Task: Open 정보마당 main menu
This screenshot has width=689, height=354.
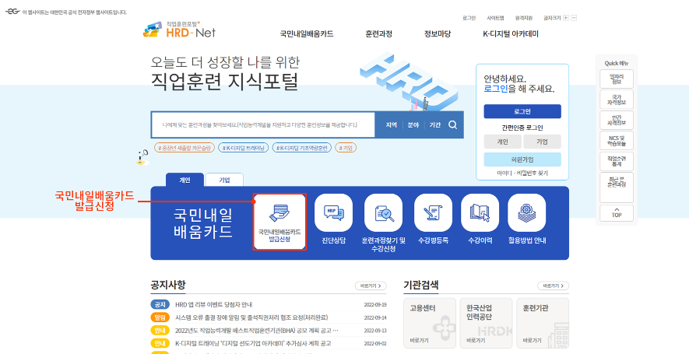Action: tap(438, 33)
